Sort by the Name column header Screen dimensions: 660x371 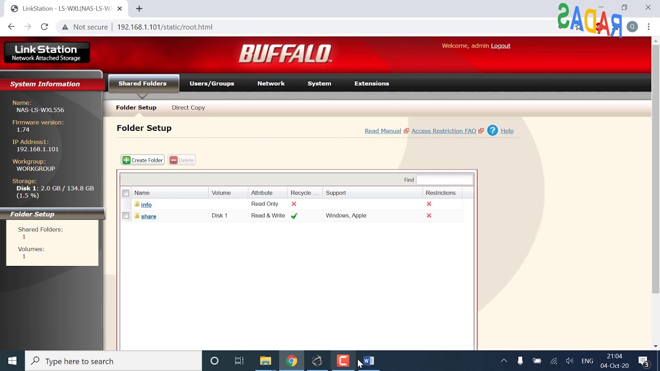point(170,193)
